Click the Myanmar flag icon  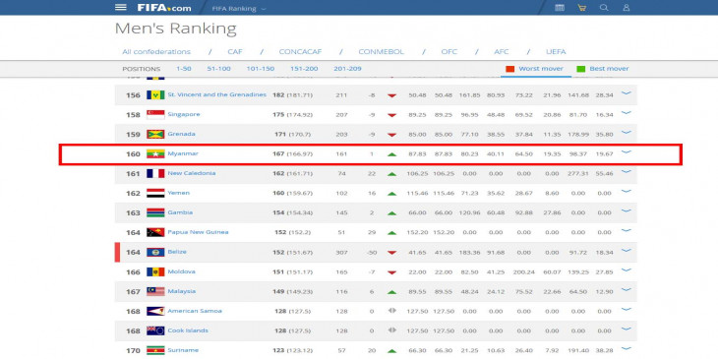(x=155, y=153)
